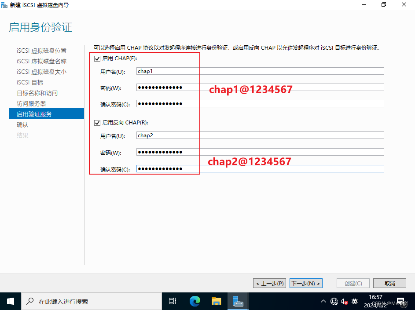
Task: Click the reverse CHAP 确认密码(C) field
Action: pyautogui.click(x=260, y=169)
